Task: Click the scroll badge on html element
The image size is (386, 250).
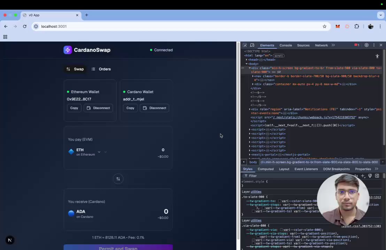Action: coord(278,56)
